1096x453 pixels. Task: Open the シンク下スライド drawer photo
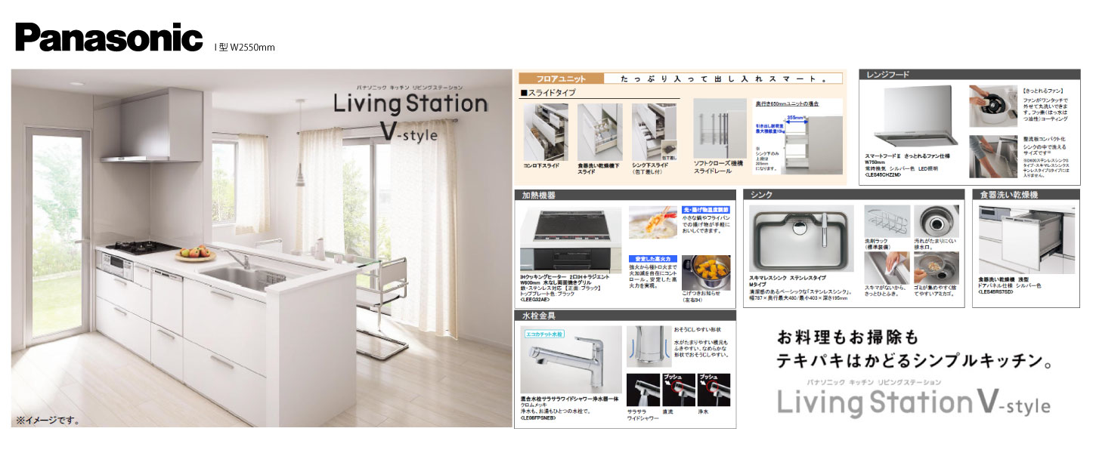point(654,132)
